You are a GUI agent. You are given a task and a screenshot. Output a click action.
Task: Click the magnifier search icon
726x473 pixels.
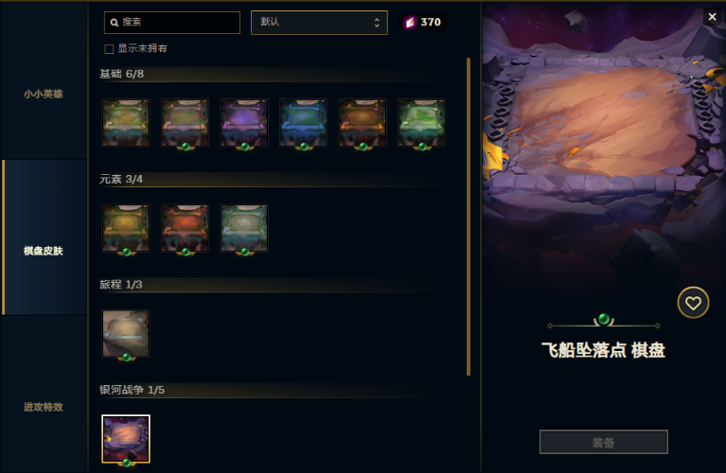[115, 22]
